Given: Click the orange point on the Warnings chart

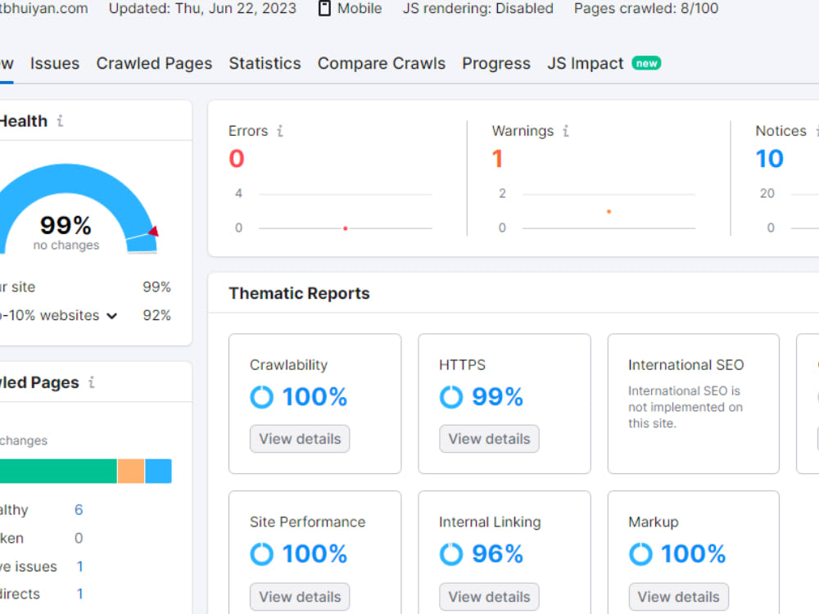Looking at the screenshot, I should (609, 211).
